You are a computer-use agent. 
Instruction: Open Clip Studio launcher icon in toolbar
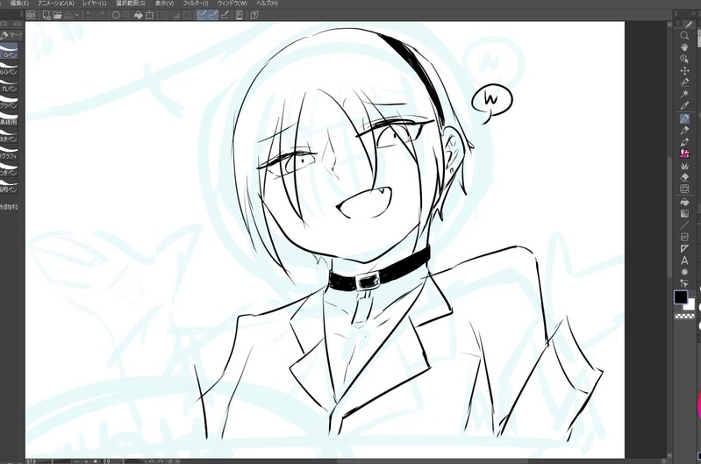(x=31, y=15)
